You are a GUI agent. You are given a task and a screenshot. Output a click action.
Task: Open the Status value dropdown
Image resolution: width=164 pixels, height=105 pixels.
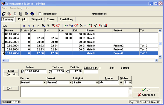130,83
